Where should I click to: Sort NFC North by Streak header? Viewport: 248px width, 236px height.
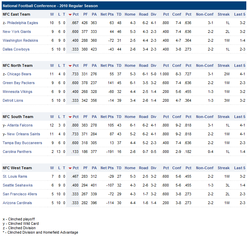pos(224,65)
